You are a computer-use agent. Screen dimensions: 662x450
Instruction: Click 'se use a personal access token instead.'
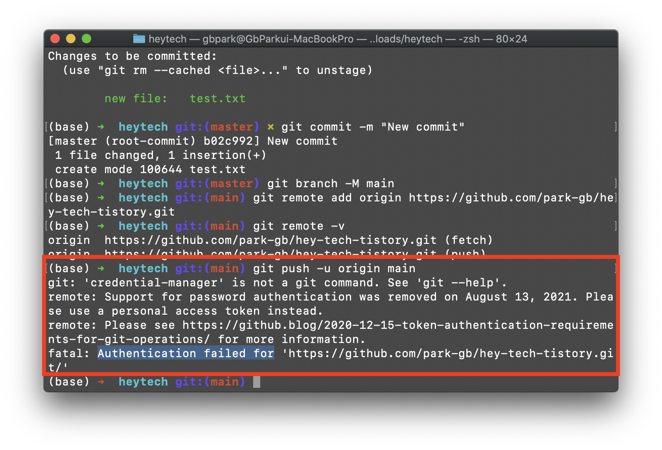[185, 311]
